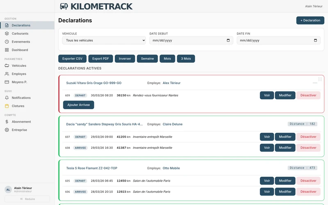Click Export PDF button
The height and width of the screenshot is (205, 328).
click(x=100, y=59)
